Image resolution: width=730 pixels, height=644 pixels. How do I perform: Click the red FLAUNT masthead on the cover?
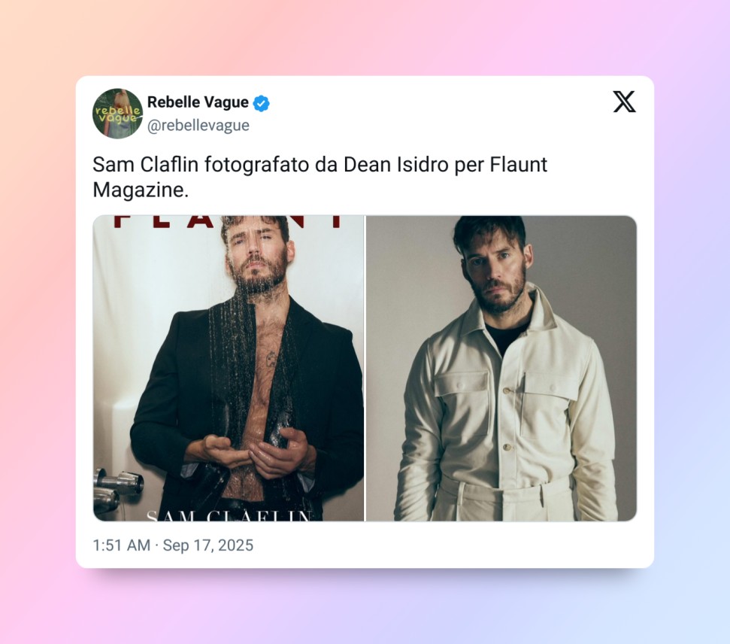[228, 222]
